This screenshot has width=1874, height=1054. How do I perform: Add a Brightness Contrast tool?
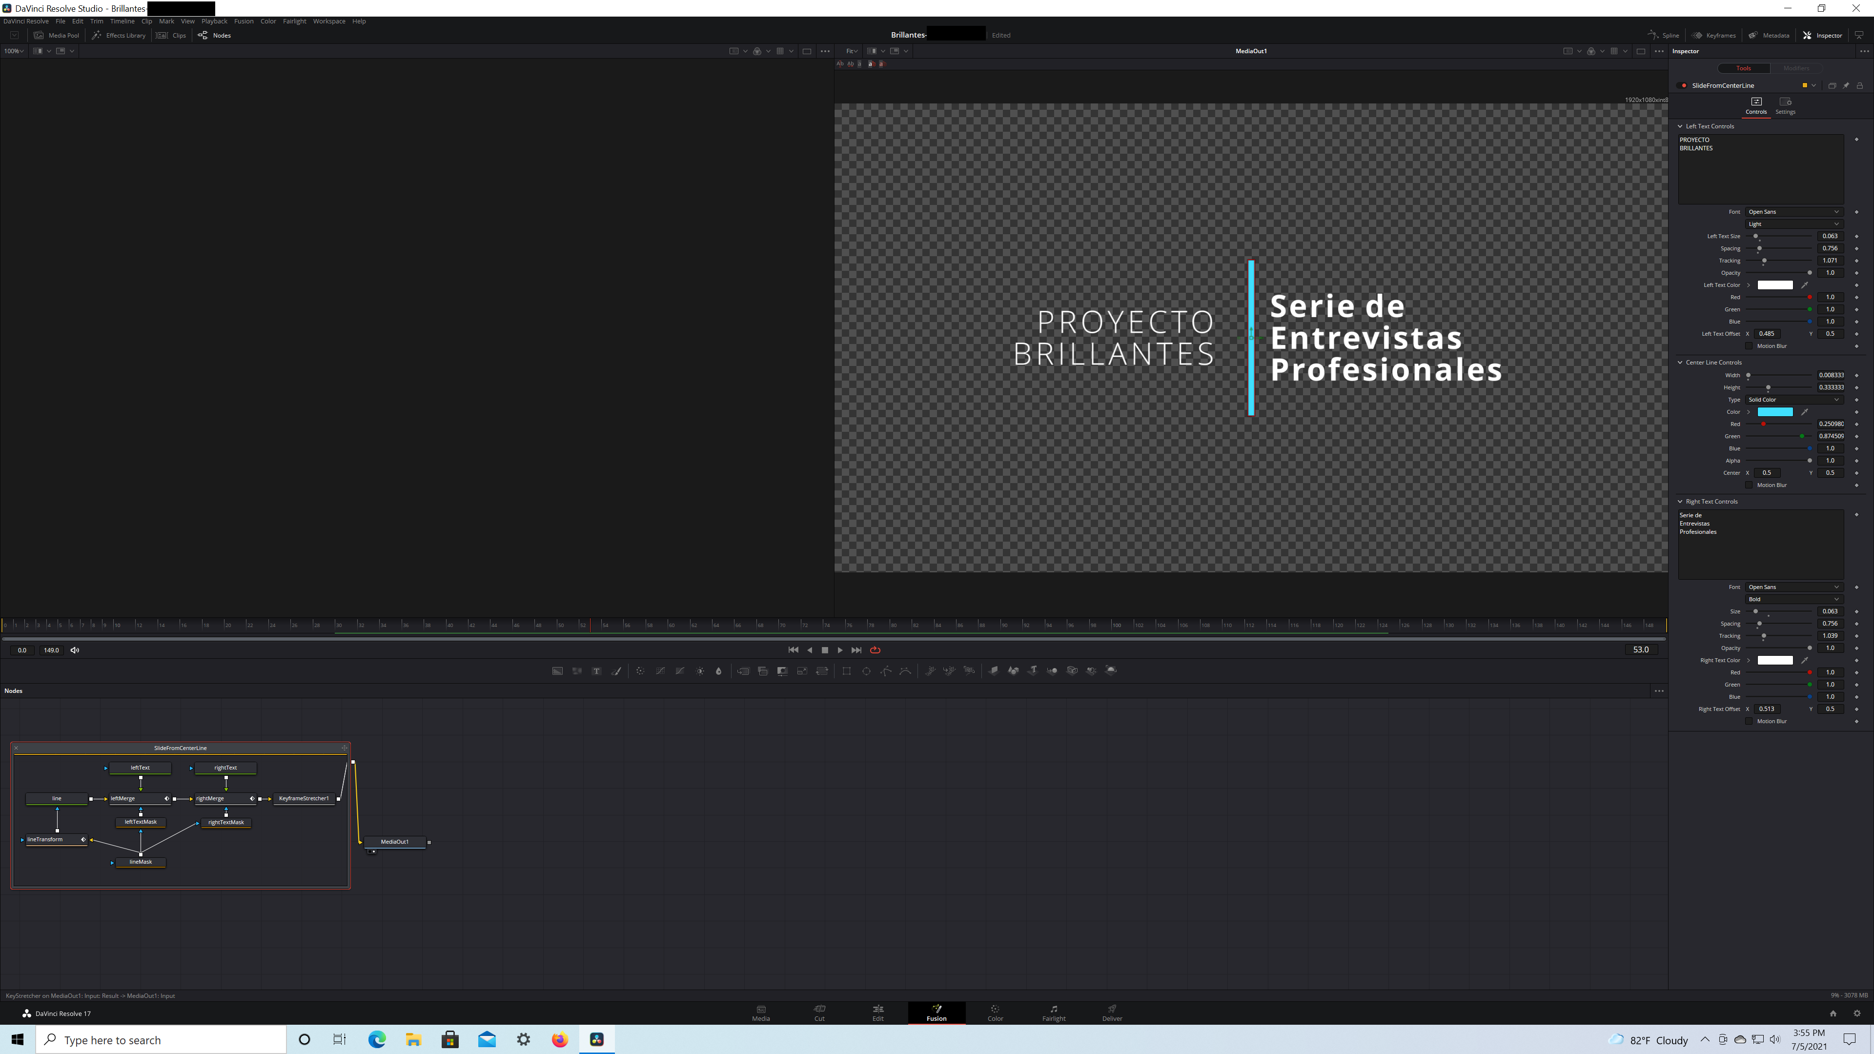(x=700, y=670)
